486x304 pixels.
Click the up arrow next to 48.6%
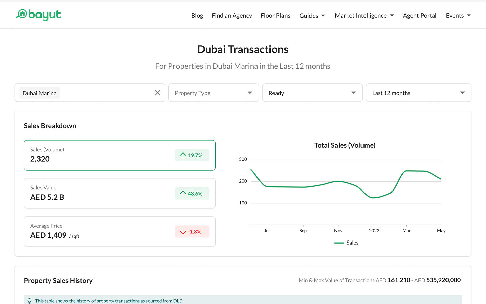[x=183, y=193]
